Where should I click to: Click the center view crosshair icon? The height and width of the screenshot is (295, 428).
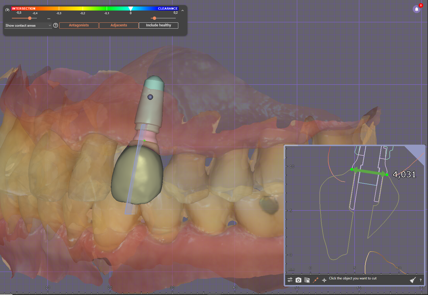[324, 280]
